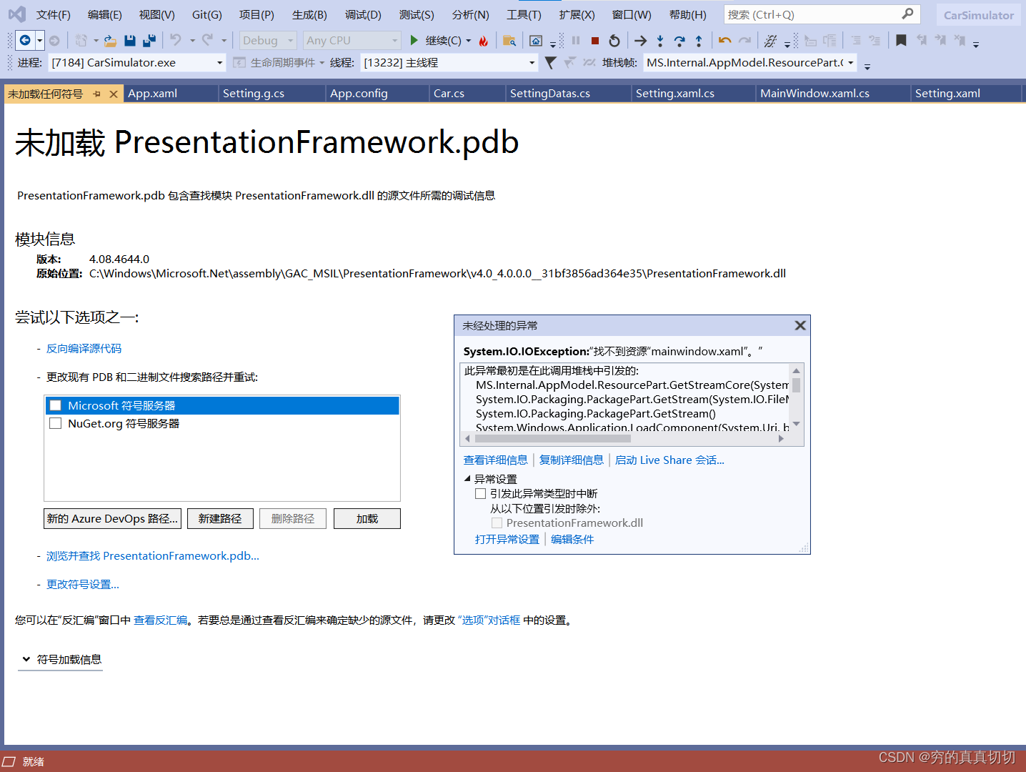1026x772 pixels.
Task: Click the Pause debugging icon
Action: tap(577, 40)
